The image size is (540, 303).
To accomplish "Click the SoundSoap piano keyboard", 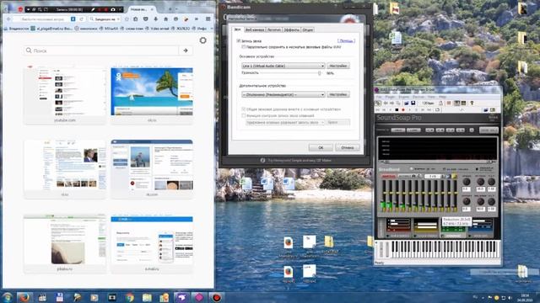I will (445, 249).
